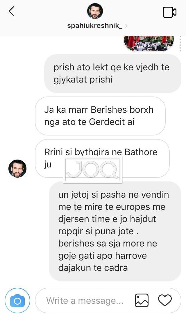Select the message starting "prish ato lekt"
The width and height of the screenshot is (186, 318).
tap(112, 74)
